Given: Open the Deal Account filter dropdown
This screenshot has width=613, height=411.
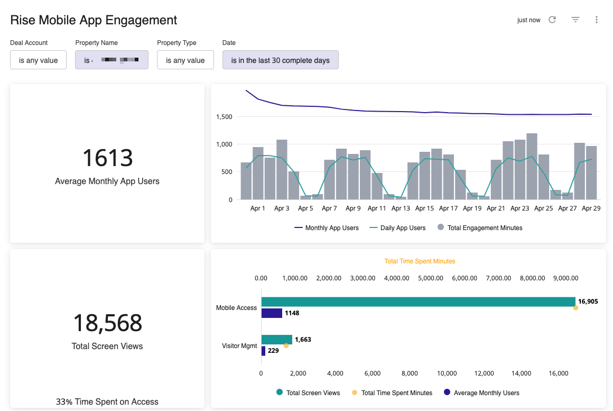Looking at the screenshot, I should [38, 60].
